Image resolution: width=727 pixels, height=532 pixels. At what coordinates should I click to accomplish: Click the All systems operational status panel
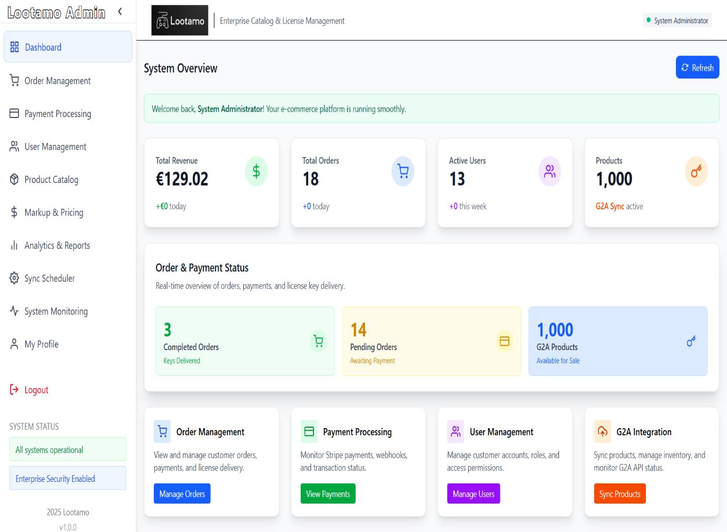(x=67, y=449)
